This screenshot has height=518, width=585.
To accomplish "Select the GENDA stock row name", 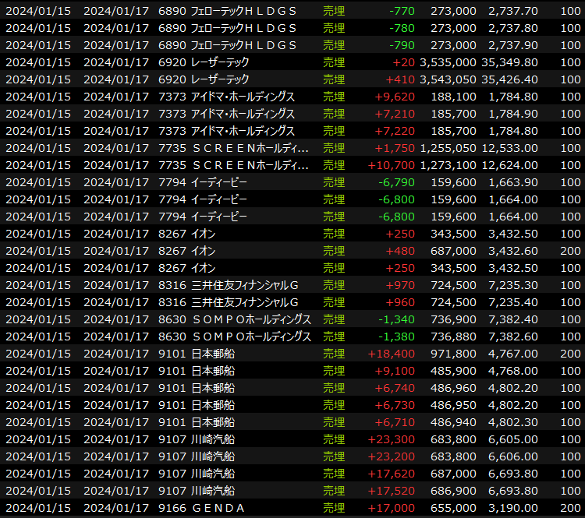I will tap(218, 508).
